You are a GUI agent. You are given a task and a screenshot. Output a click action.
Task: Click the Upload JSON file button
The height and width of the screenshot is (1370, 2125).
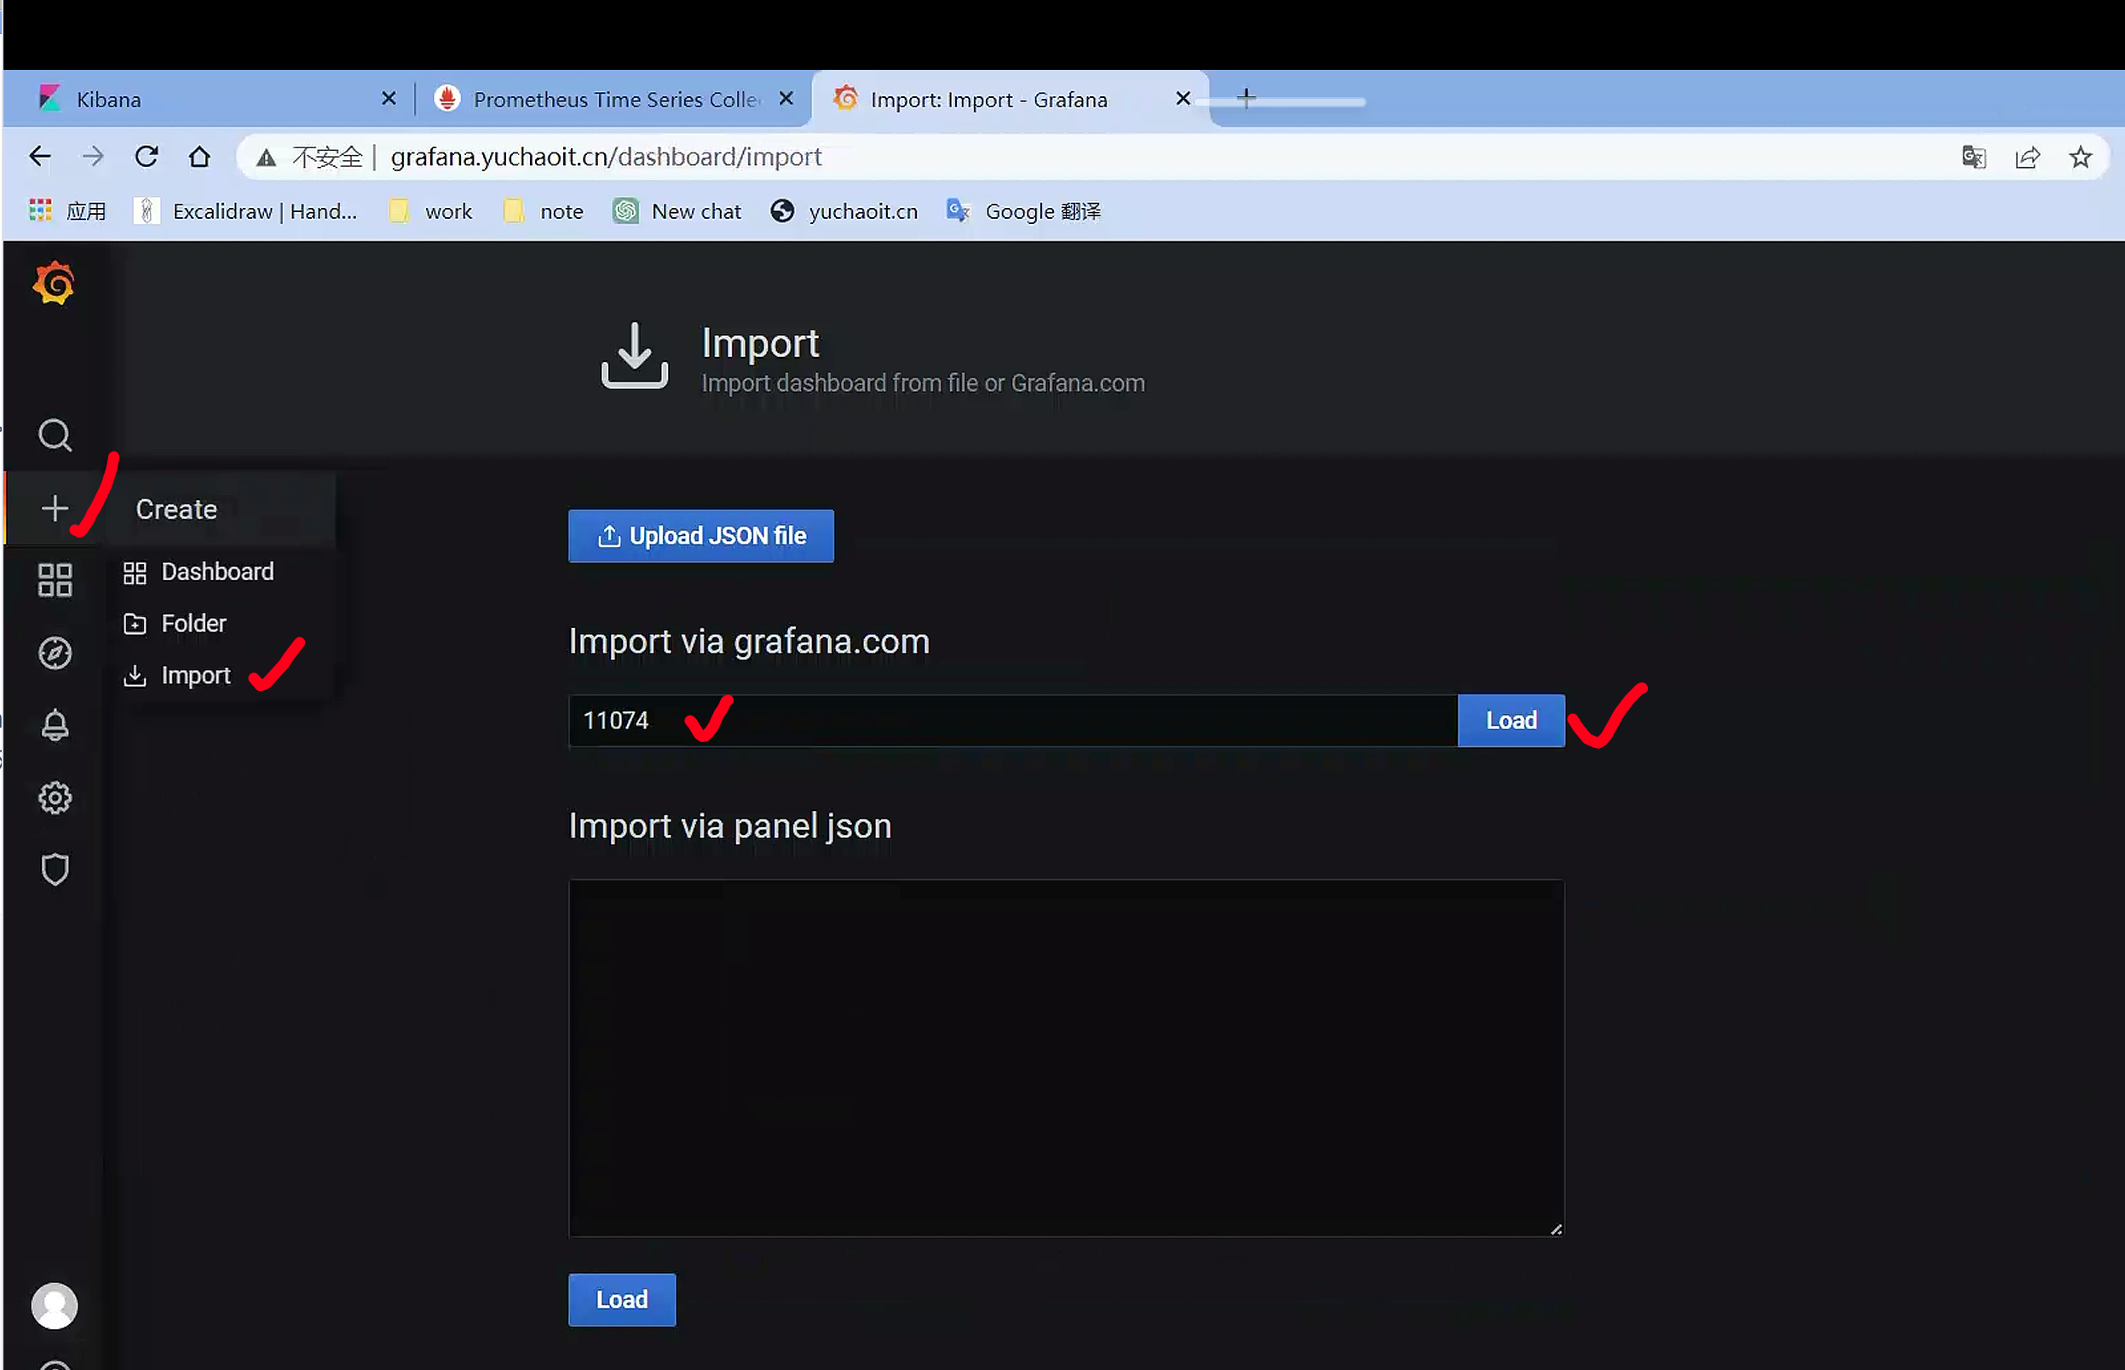click(701, 536)
